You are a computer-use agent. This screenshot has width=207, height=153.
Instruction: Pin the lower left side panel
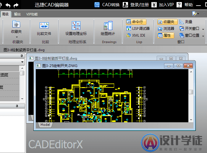point(17,106)
